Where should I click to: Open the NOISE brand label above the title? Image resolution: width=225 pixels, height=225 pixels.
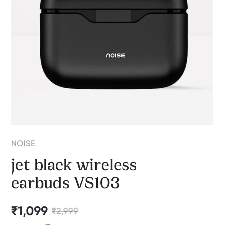(23, 143)
